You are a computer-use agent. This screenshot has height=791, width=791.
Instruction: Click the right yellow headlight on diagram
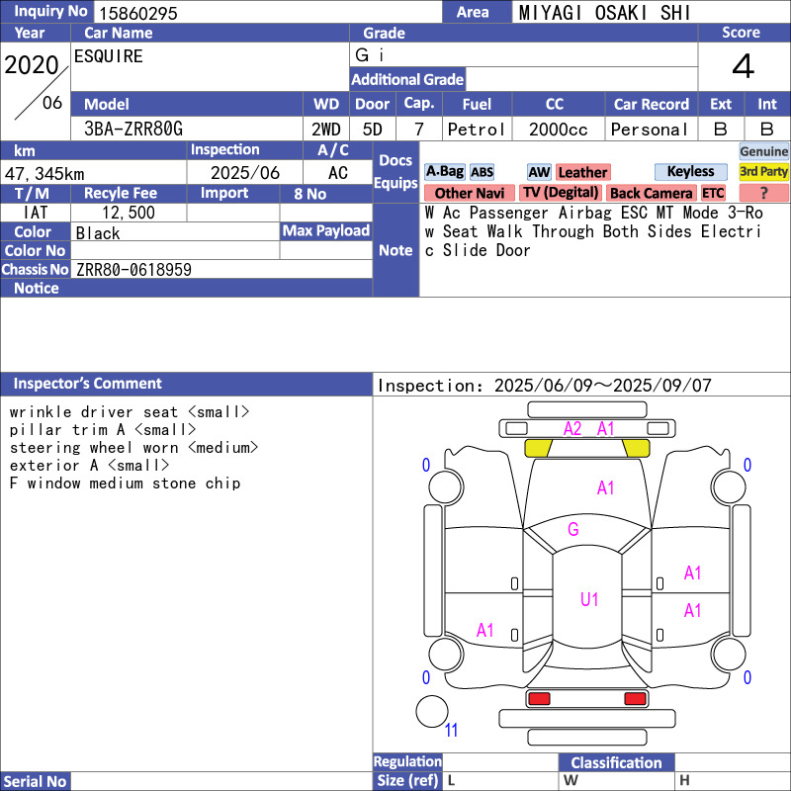pyautogui.click(x=636, y=448)
